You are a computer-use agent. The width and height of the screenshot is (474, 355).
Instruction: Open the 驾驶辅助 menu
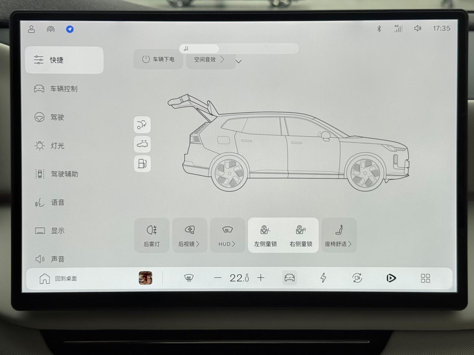pos(56,174)
